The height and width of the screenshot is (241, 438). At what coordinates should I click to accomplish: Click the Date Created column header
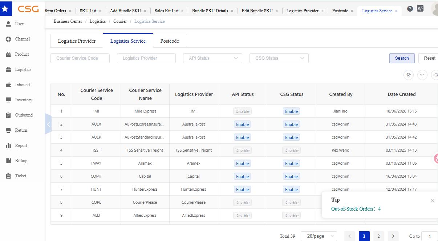tap(402, 94)
